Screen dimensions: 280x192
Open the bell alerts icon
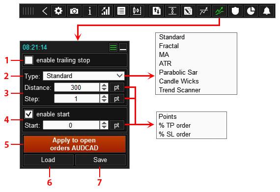click(267, 11)
